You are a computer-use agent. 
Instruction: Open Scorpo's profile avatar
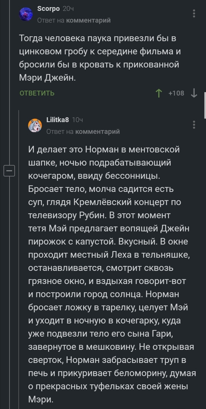tap(26, 14)
